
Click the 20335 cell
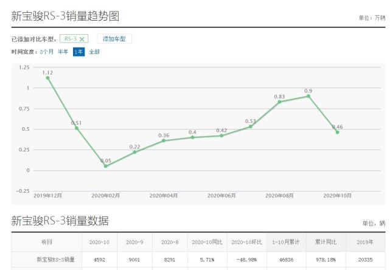(365, 260)
